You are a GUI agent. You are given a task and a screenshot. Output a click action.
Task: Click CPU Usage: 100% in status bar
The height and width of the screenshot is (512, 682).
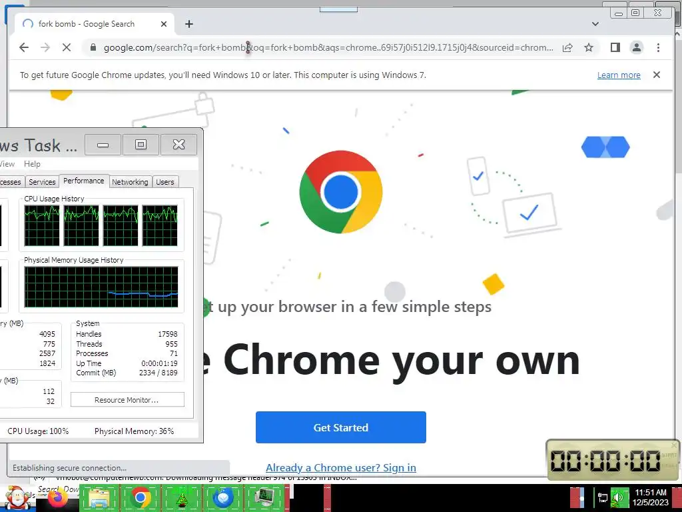[x=38, y=431]
